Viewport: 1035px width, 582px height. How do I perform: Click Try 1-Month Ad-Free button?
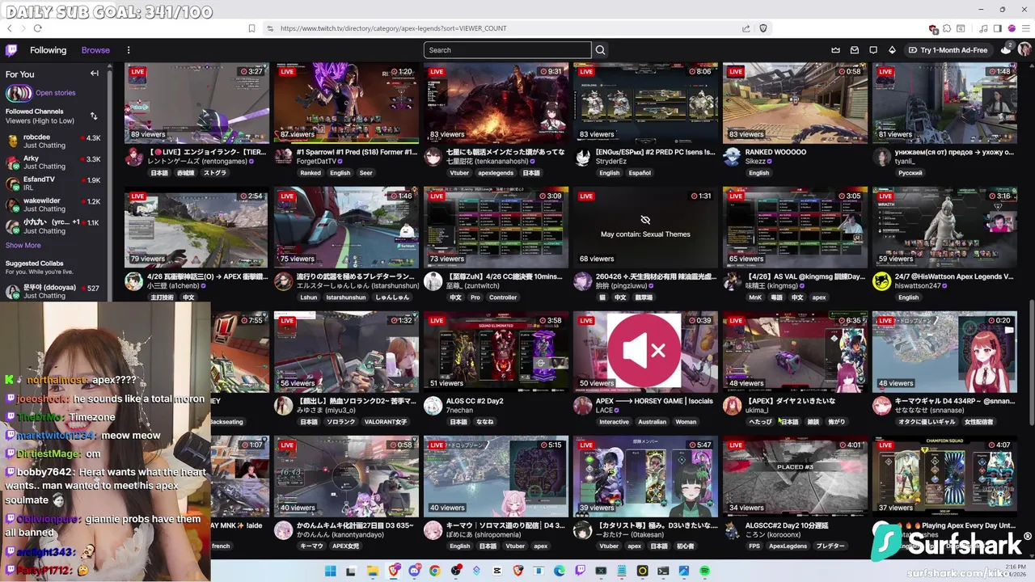pyautogui.click(x=948, y=50)
